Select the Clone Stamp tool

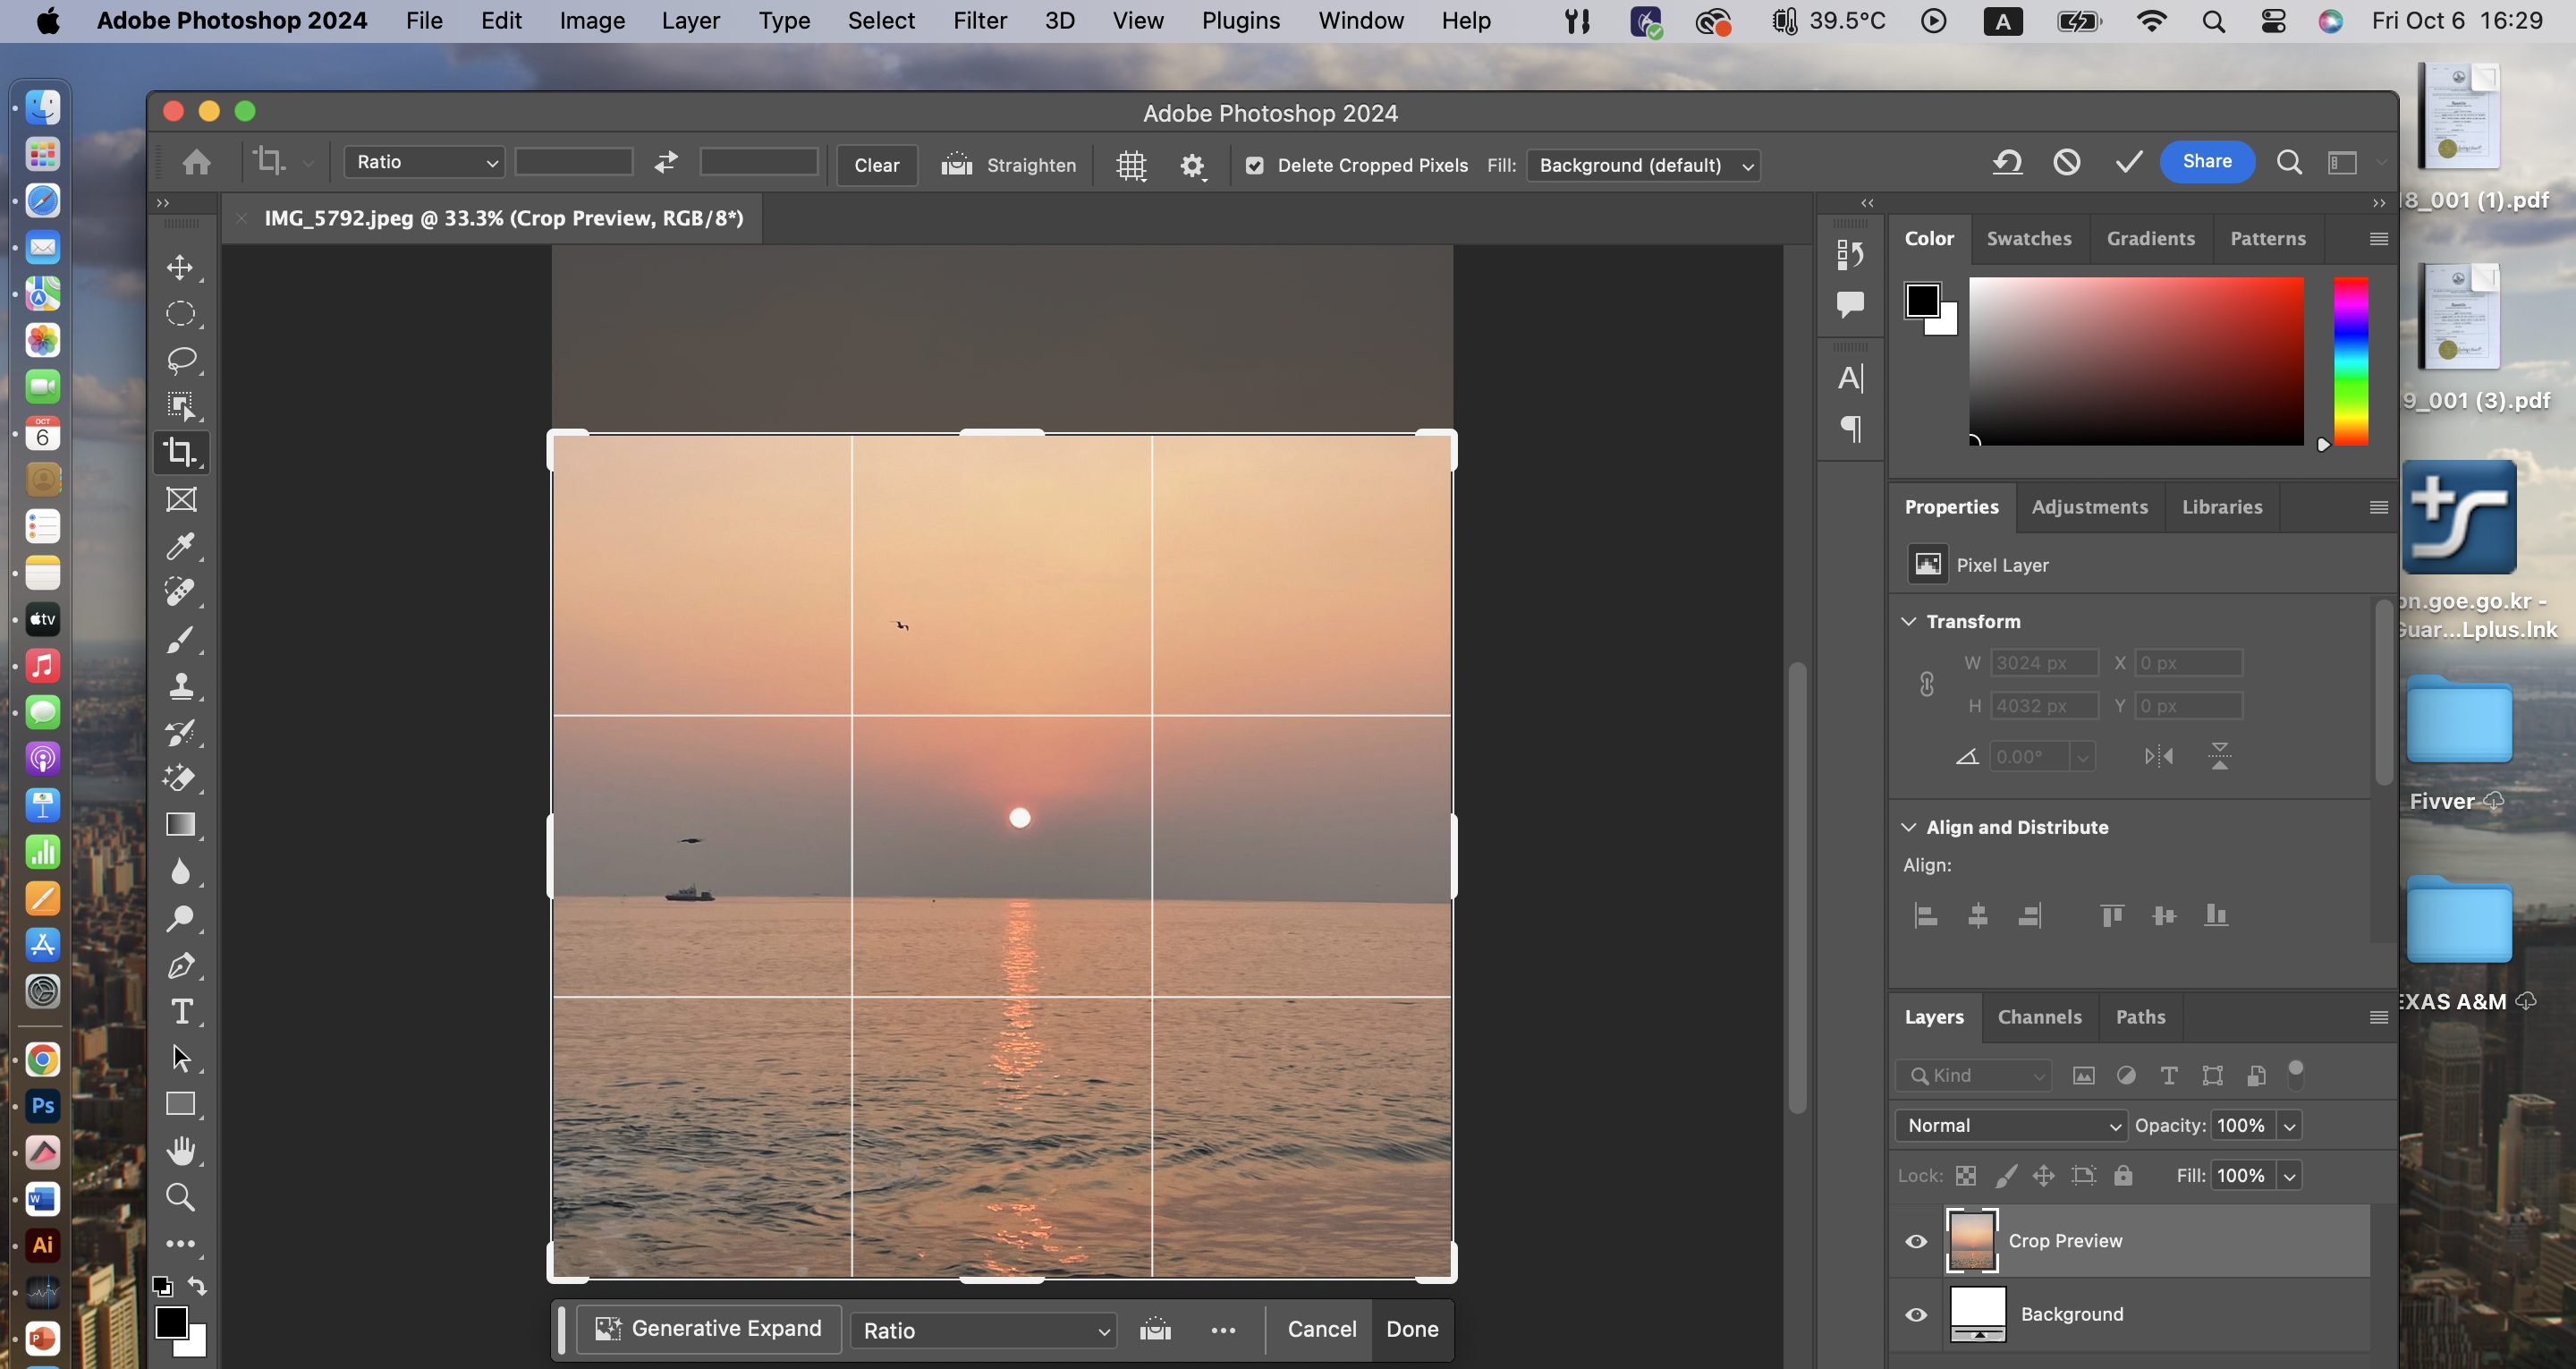(x=180, y=686)
